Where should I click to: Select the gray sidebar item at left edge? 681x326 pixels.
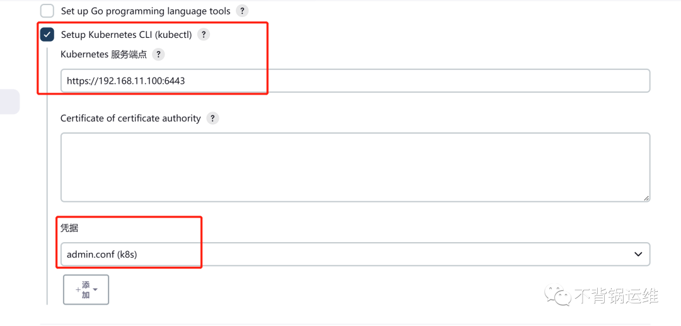click(9, 102)
